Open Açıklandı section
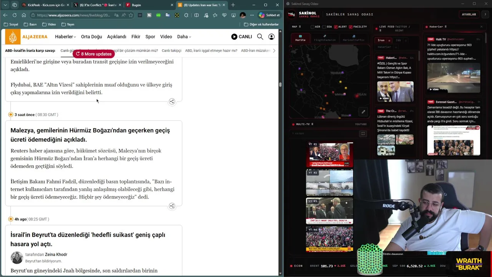This screenshot has width=492, height=277. (x=116, y=37)
